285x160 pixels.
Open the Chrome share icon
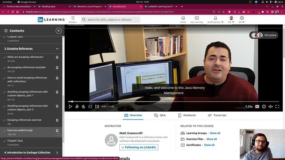click(219, 12)
